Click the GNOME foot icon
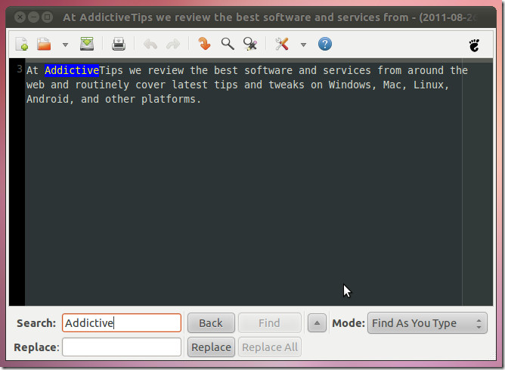505x370 pixels. point(475,45)
